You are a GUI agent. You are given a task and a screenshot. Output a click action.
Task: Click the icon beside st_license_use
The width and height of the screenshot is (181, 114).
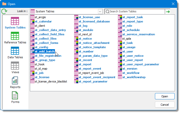[76, 17]
